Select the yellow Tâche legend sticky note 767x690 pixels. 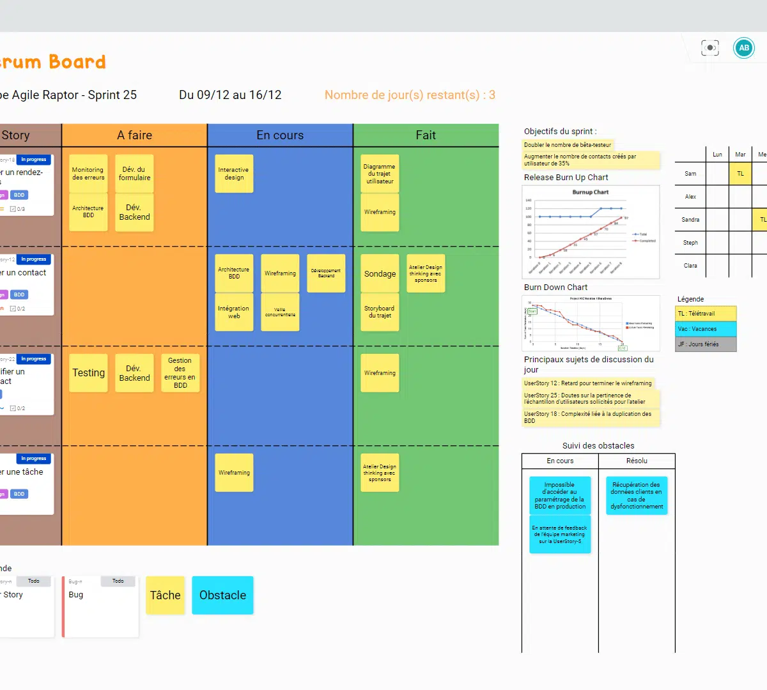[x=165, y=595]
